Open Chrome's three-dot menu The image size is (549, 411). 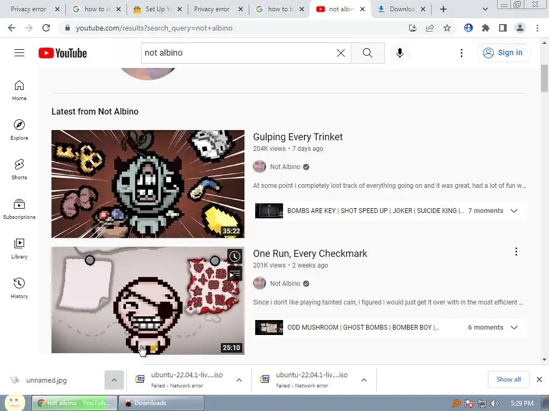point(537,28)
